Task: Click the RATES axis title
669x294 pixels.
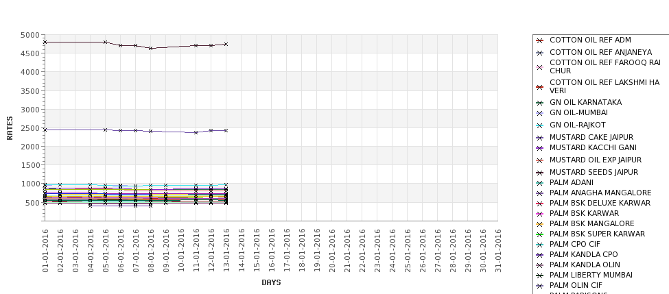Action: (x=10, y=128)
